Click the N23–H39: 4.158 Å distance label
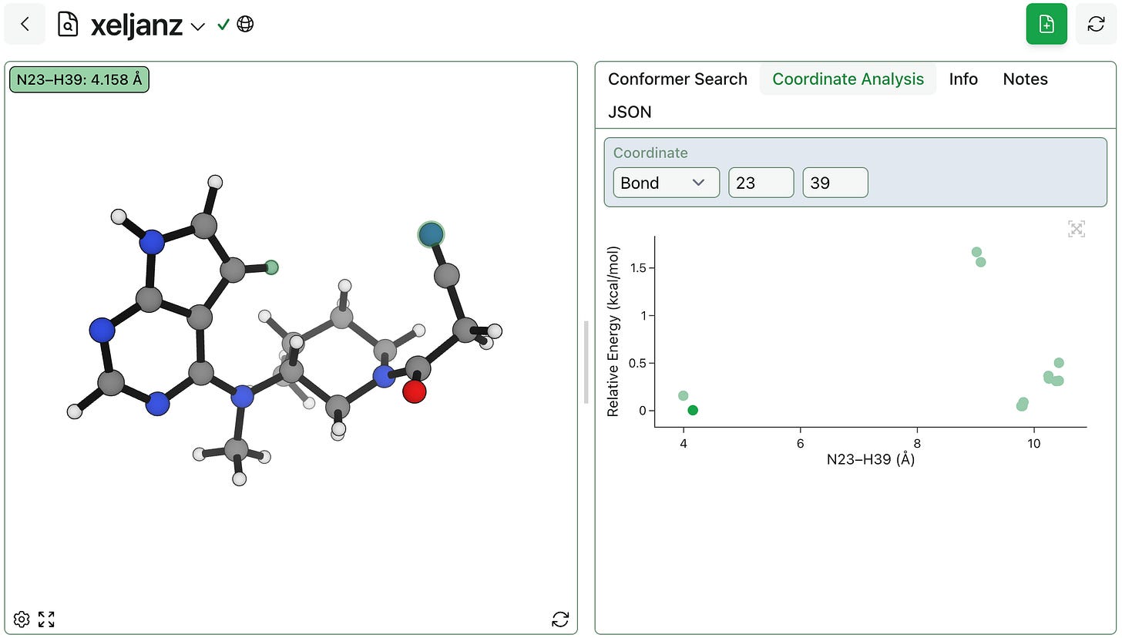This screenshot has height=638, width=1122. (x=79, y=79)
